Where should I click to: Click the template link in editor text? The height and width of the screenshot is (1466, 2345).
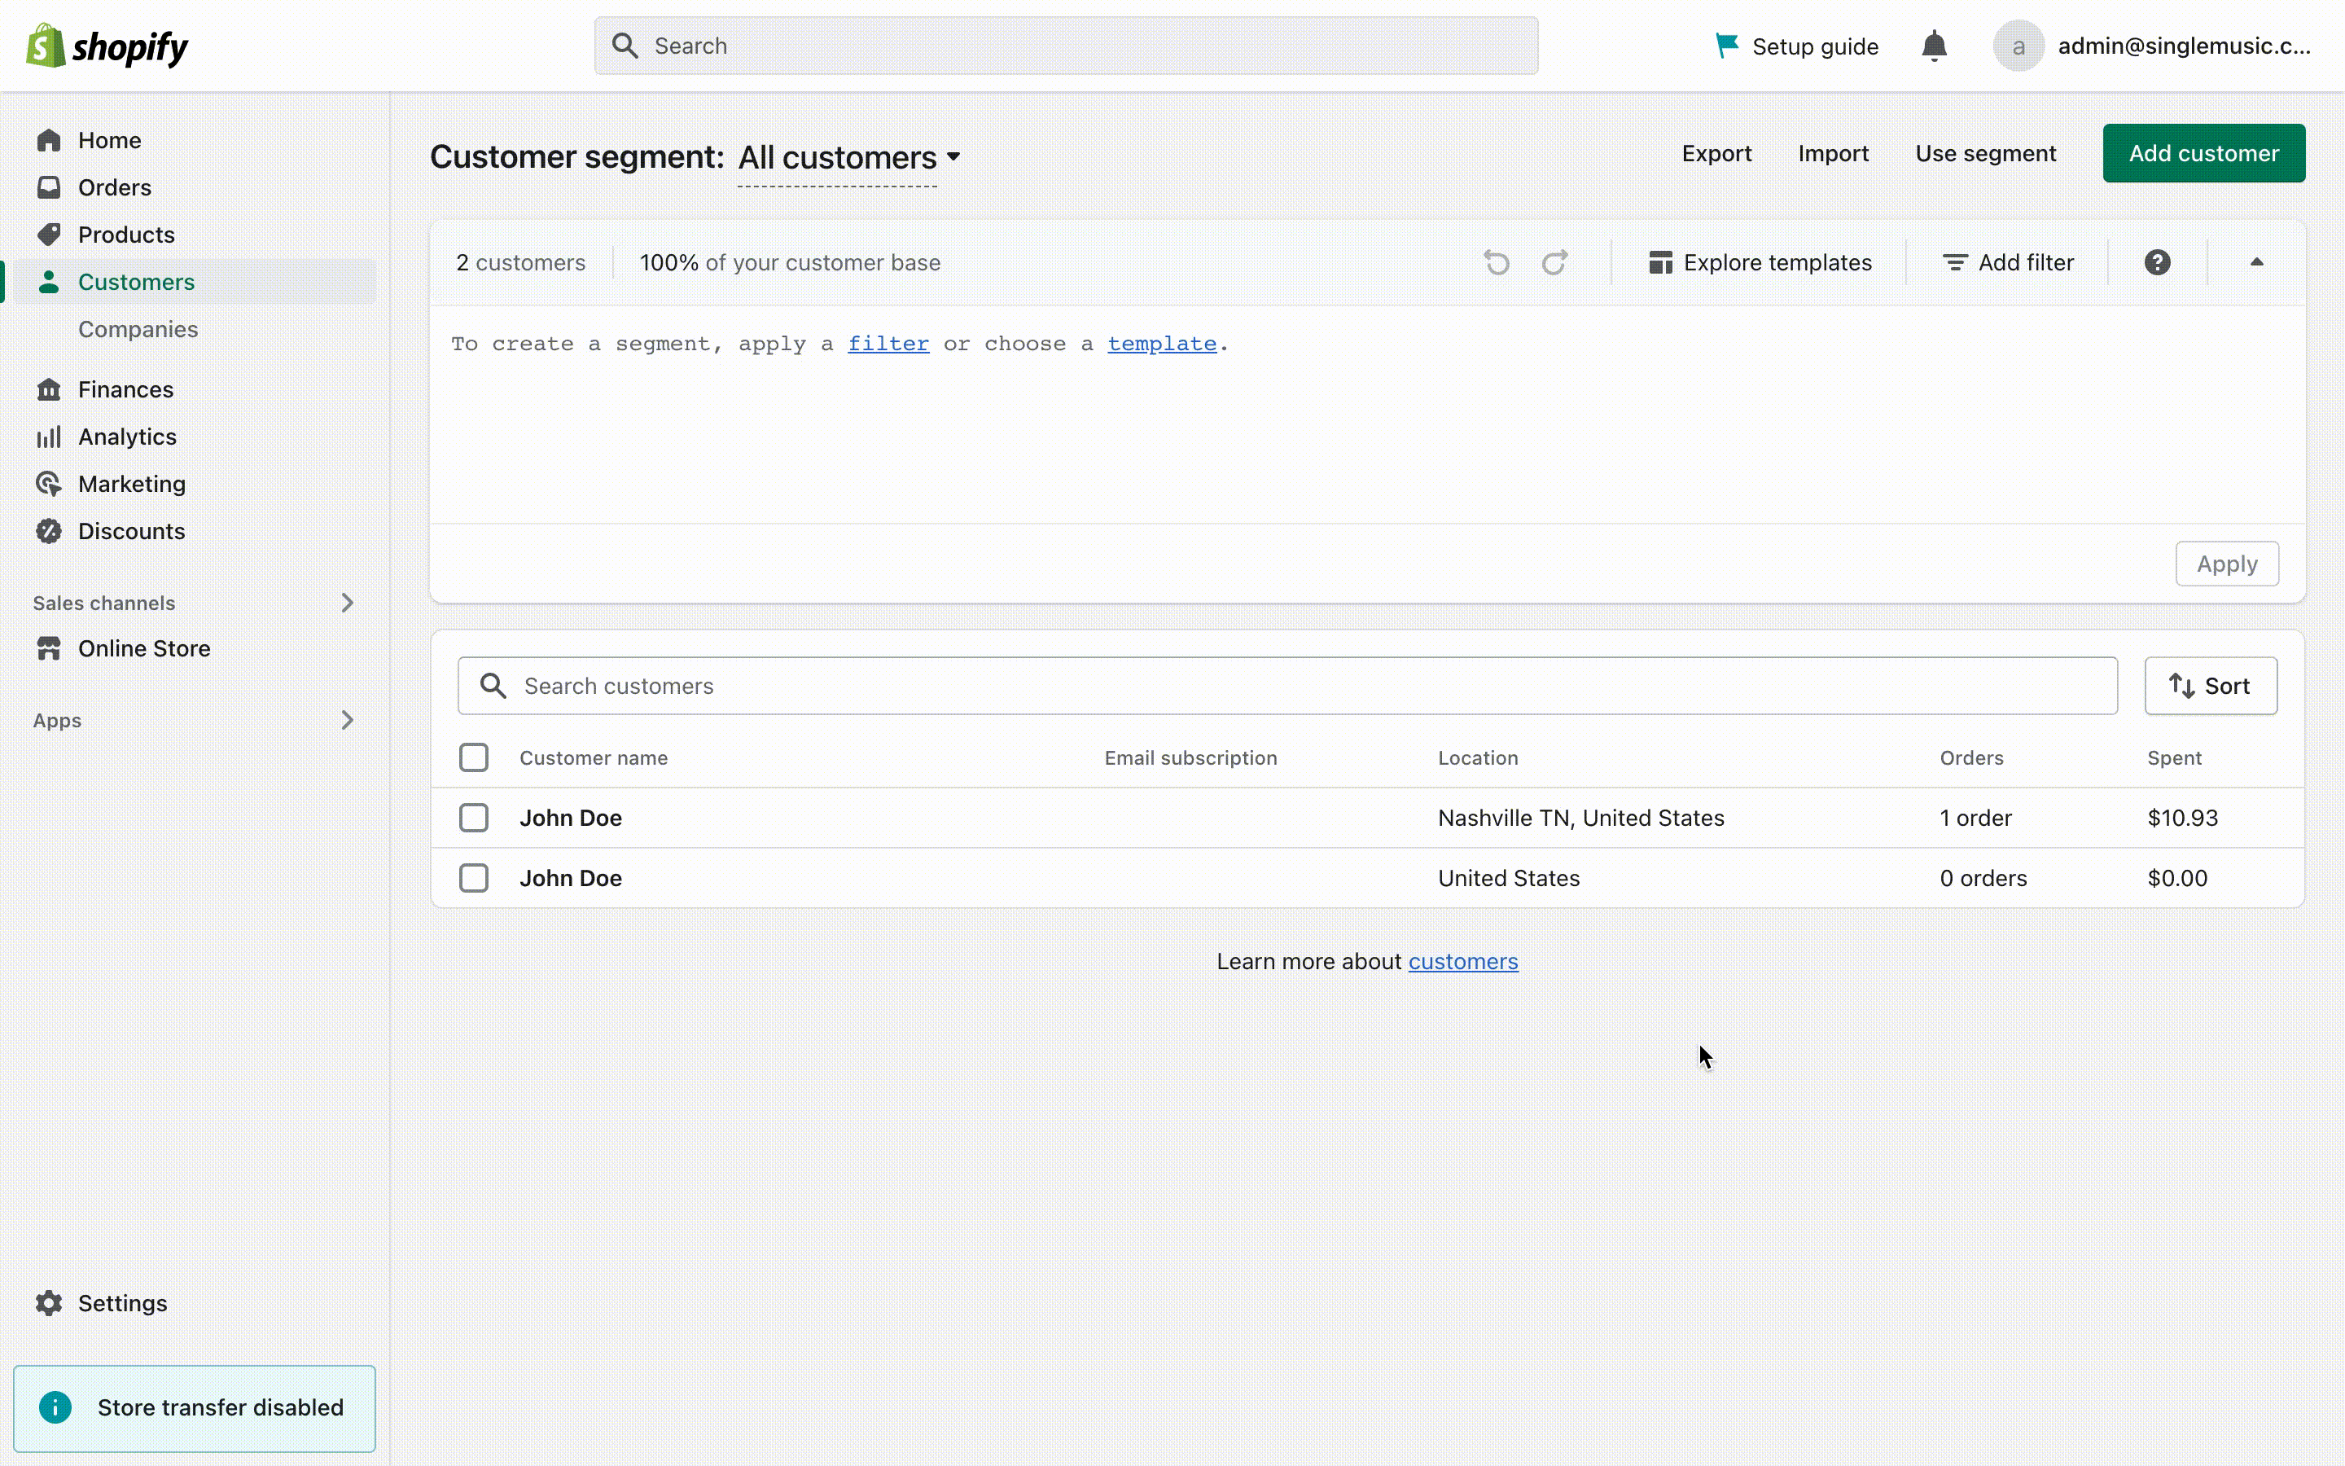tap(1162, 345)
